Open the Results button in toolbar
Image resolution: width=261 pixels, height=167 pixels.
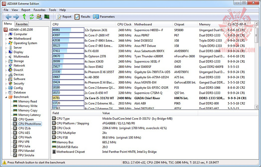coord(82,17)
